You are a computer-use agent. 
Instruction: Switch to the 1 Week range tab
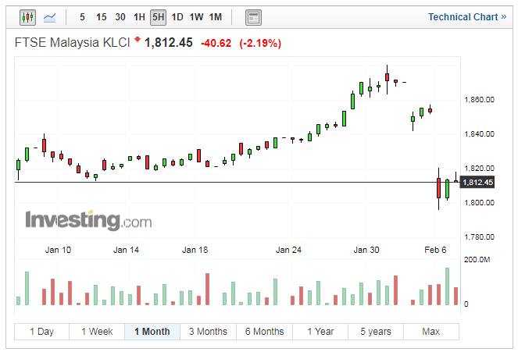coord(97,332)
